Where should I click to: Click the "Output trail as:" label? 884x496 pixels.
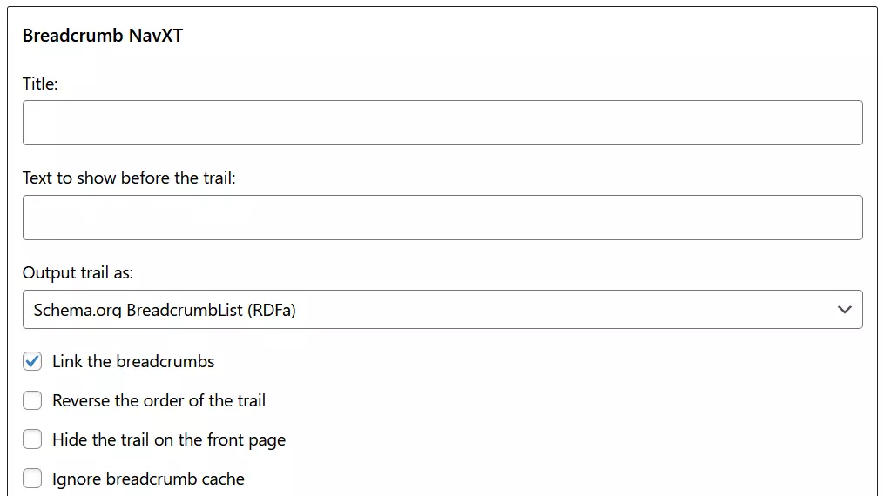coord(78,272)
